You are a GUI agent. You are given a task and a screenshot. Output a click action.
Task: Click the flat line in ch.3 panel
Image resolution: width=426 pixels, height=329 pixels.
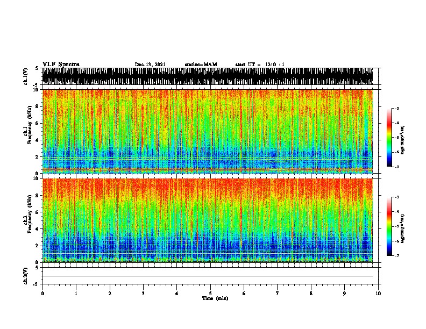(207, 276)
